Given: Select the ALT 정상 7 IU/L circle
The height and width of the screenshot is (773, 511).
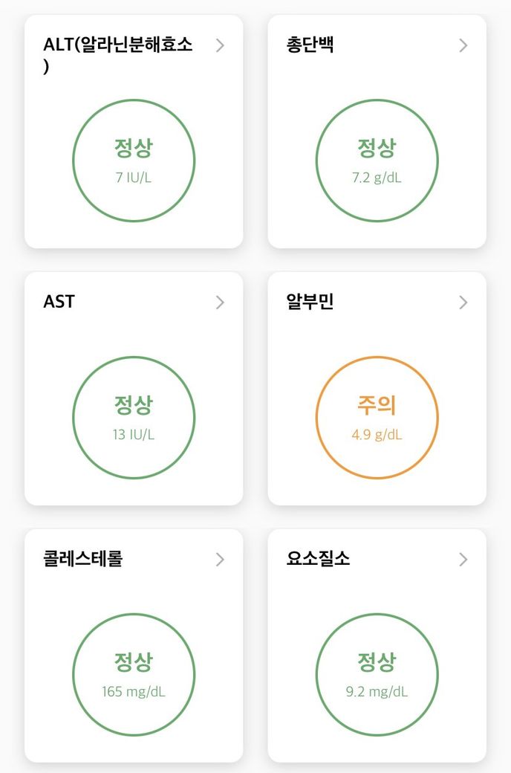Looking at the screenshot, I should 134,161.
